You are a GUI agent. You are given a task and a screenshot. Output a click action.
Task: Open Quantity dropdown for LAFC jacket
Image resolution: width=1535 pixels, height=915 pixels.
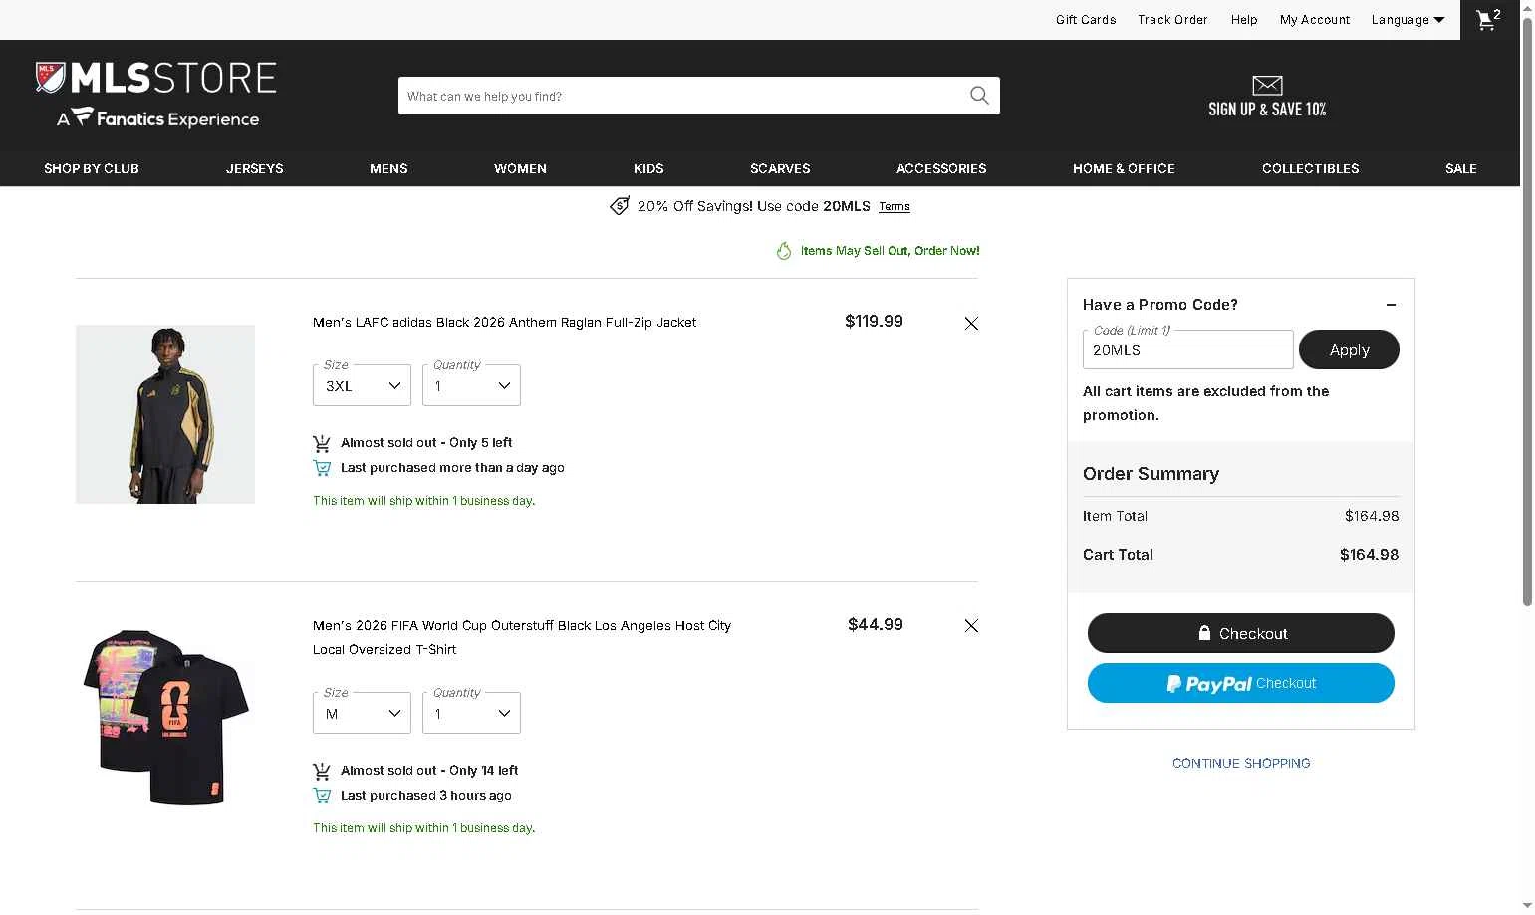point(471,385)
